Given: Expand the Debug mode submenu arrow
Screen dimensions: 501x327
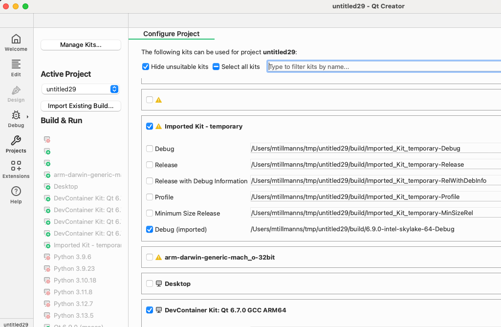Looking at the screenshot, I should tap(27, 117).
